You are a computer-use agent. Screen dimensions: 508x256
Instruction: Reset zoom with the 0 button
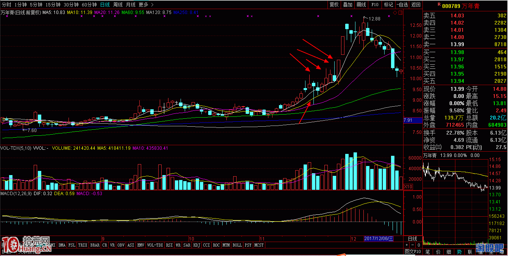419,245
